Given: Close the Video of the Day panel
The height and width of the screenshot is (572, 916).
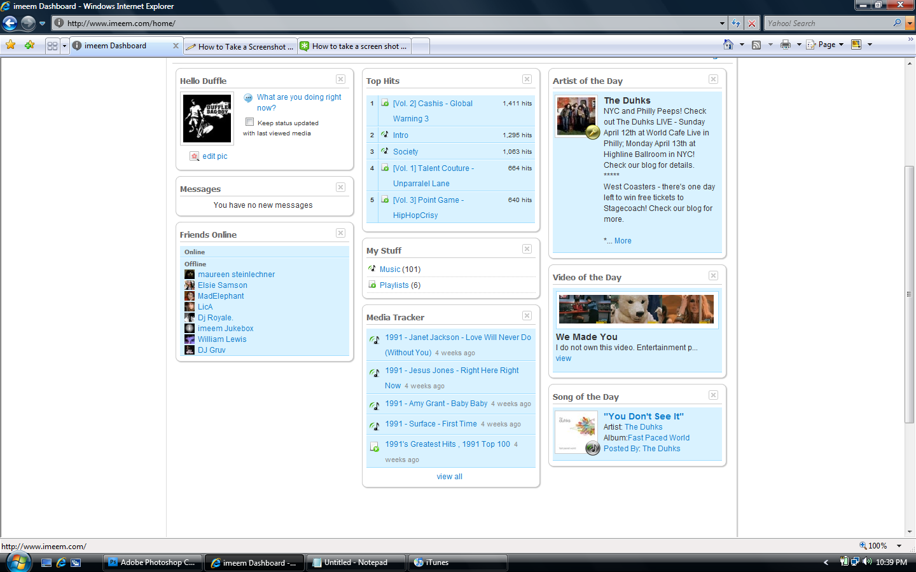Looking at the screenshot, I should point(714,276).
